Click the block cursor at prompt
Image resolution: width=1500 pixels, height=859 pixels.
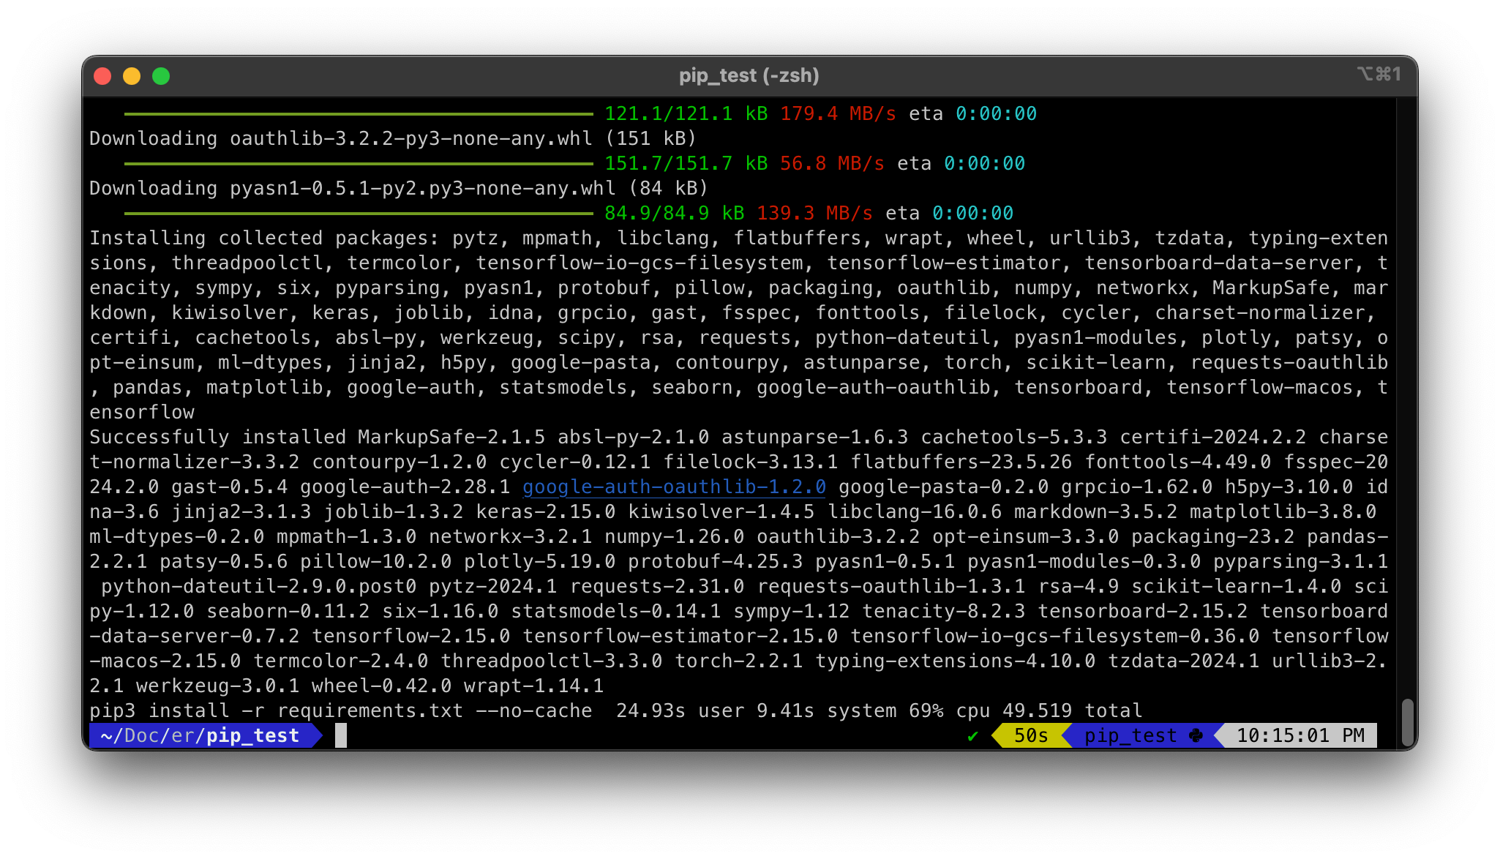(x=341, y=735)
